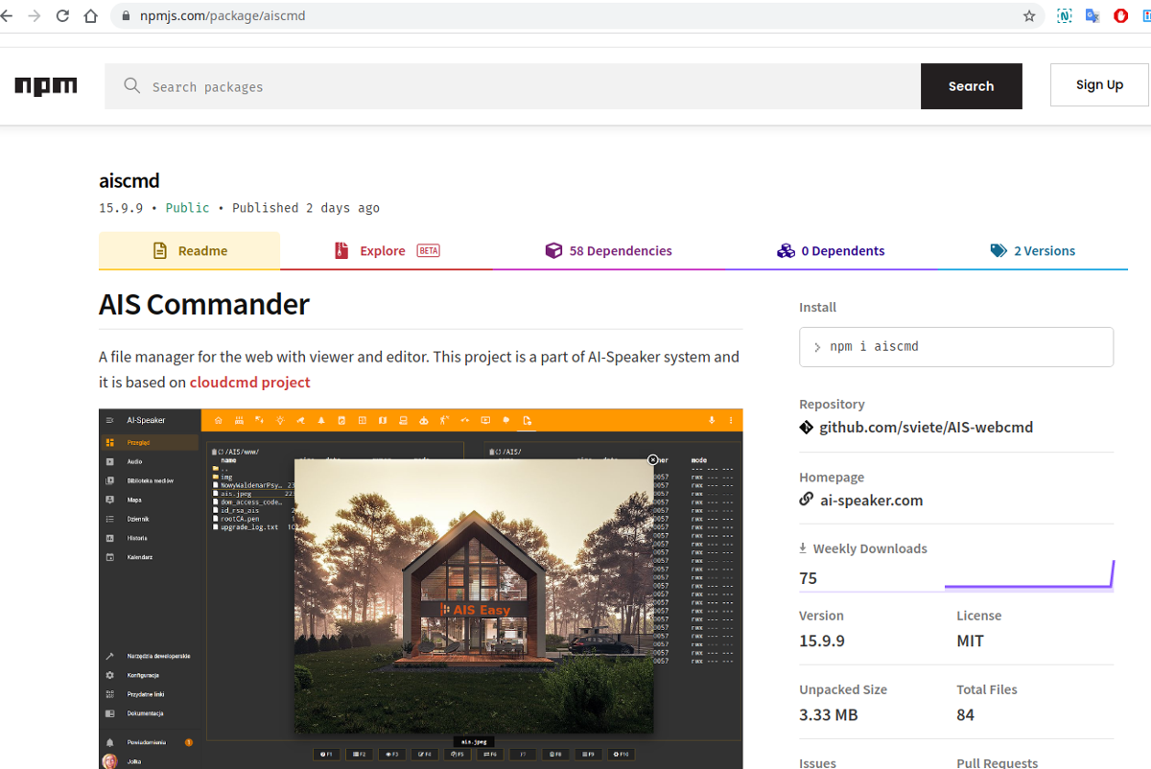This screenshot has height=769, width=1151.
Task: Open the Google Translate extension
Action: [1092, 16]
